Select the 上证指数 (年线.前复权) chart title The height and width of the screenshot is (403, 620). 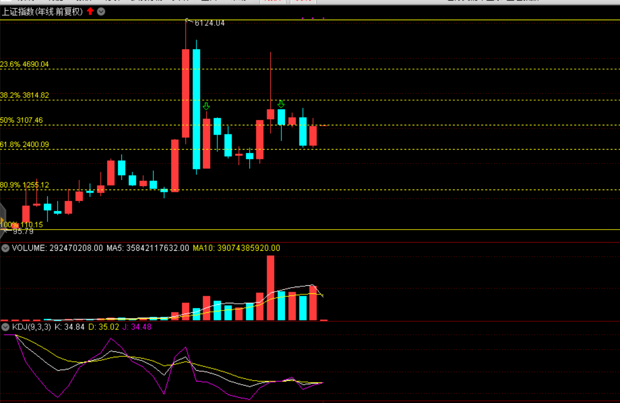click(42, 12)
